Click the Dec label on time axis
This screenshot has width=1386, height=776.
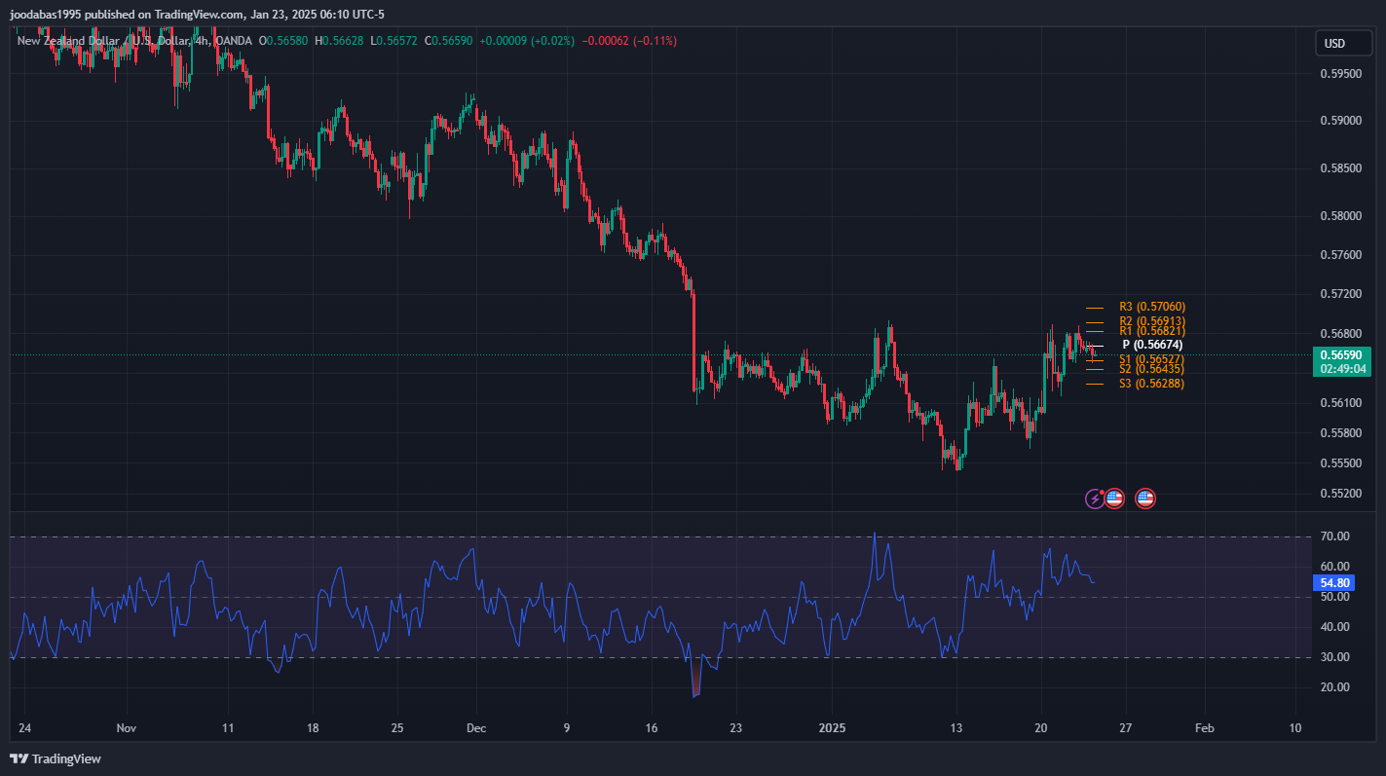476,728
